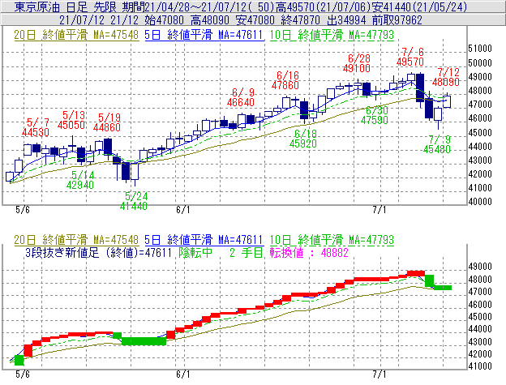Click the 40000 price axis label in upper chart

(480, 202)
